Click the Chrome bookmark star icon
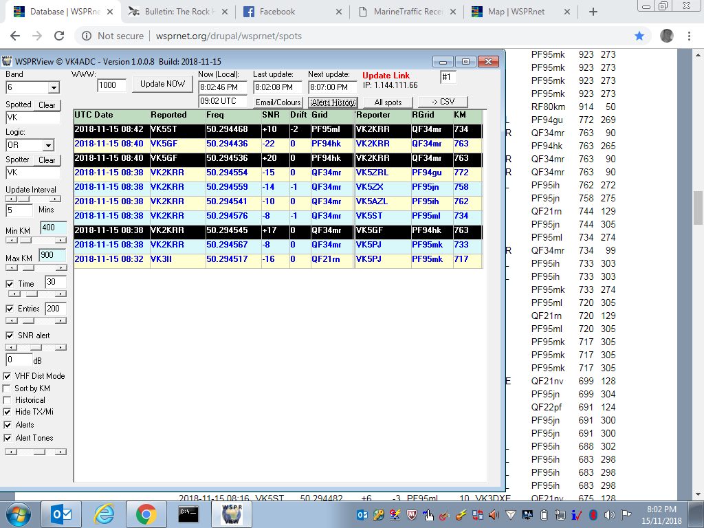 [639, 36]
